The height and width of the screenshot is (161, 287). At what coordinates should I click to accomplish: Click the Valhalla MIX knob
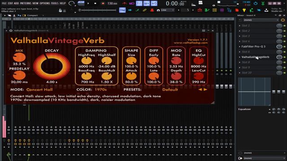19,58
